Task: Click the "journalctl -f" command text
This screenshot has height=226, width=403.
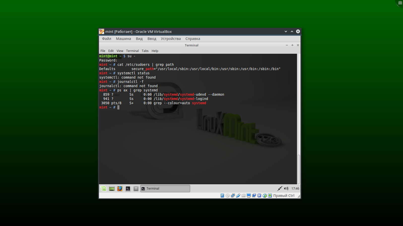Action: click(130, 82)
